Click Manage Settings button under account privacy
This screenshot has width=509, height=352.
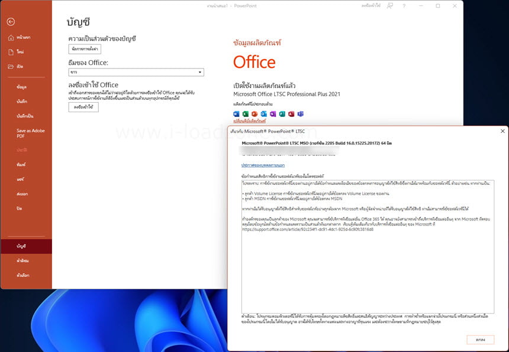coord(85,49)
